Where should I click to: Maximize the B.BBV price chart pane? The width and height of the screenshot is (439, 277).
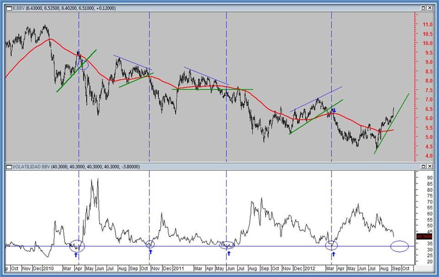[x=423, y=8]
